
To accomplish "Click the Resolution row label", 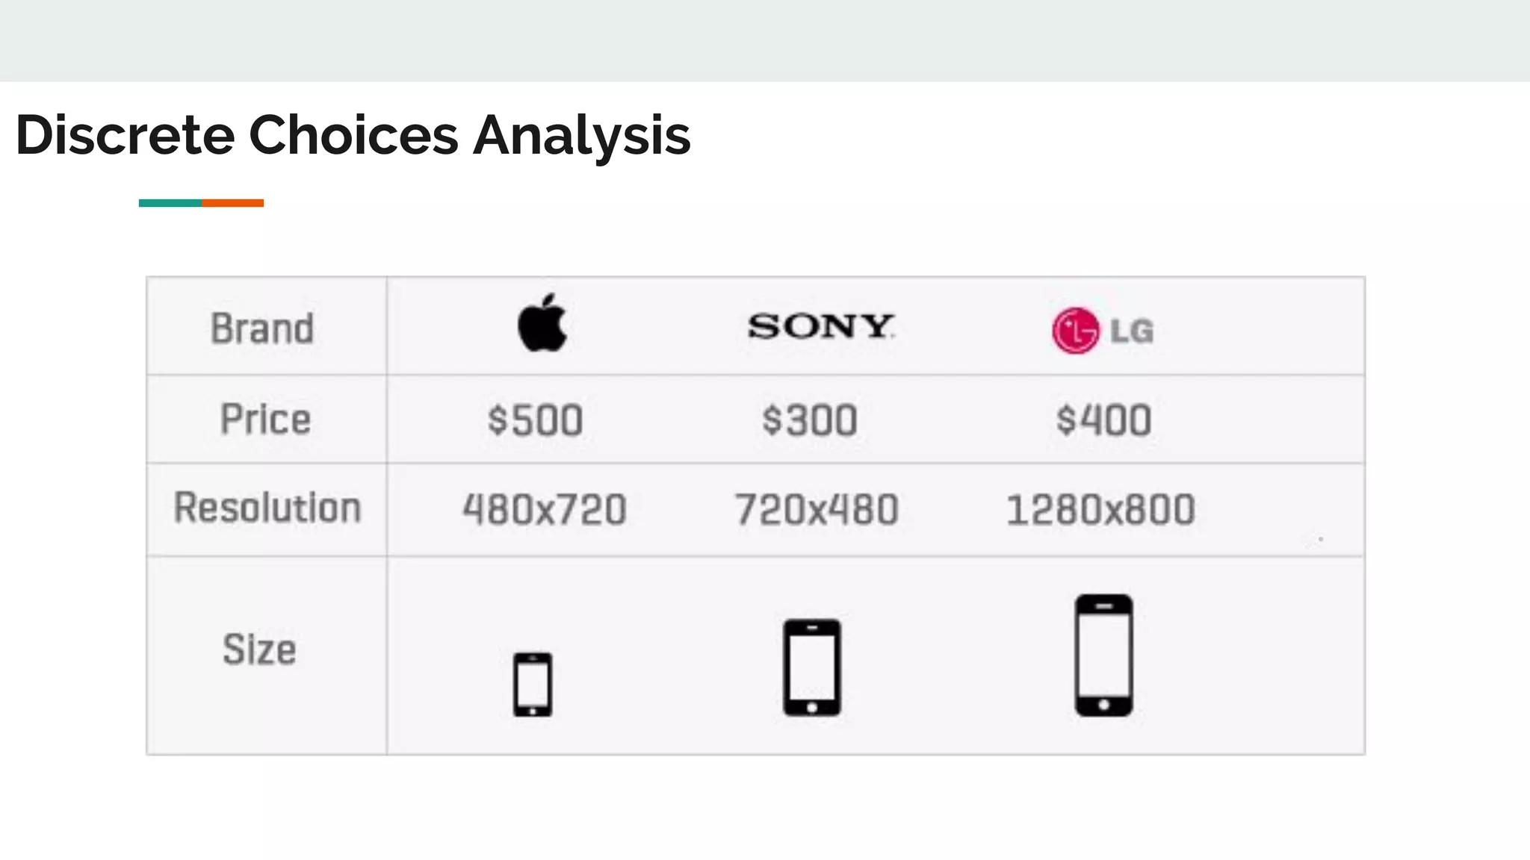I will [x=267, y=508].
